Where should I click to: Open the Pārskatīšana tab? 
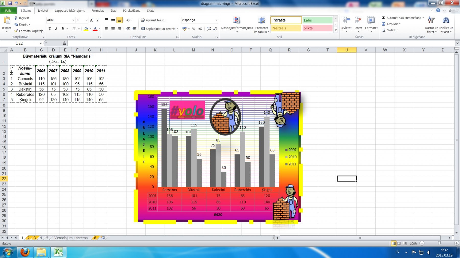pyautogui.click(x=132, y=10)
